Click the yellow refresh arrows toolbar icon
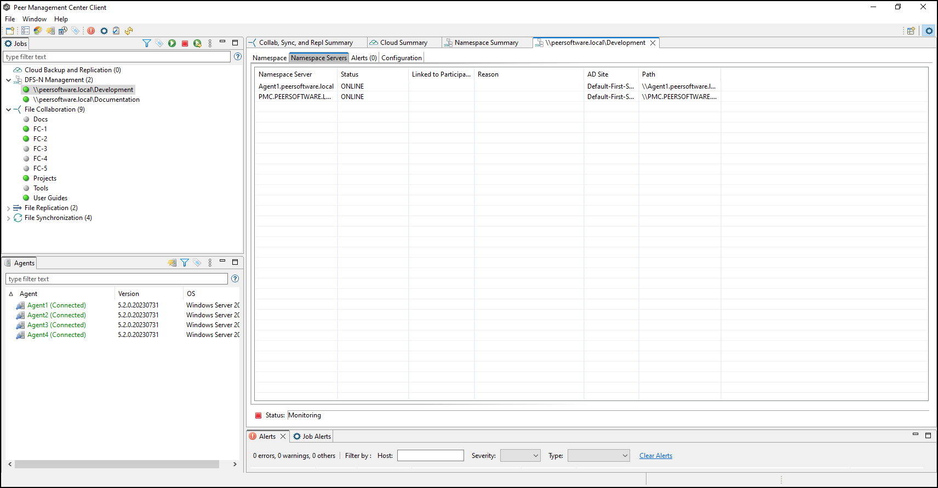Viewport: 938px width, 488px height. pos(129,31)
